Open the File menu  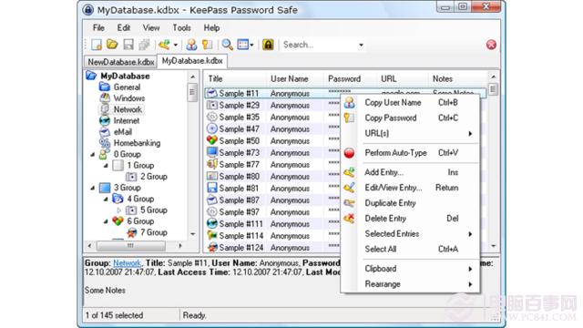coord(98,28)
